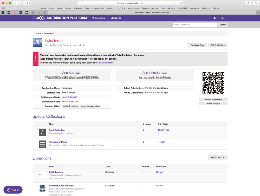Reload the page with the refresh icon
This screenshot has width=260, height=196.
click(x=181, y=3)
